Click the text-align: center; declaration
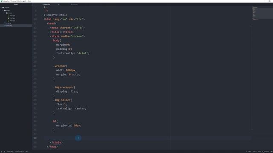This screenshot has height=153, width=273. point(71,108)
